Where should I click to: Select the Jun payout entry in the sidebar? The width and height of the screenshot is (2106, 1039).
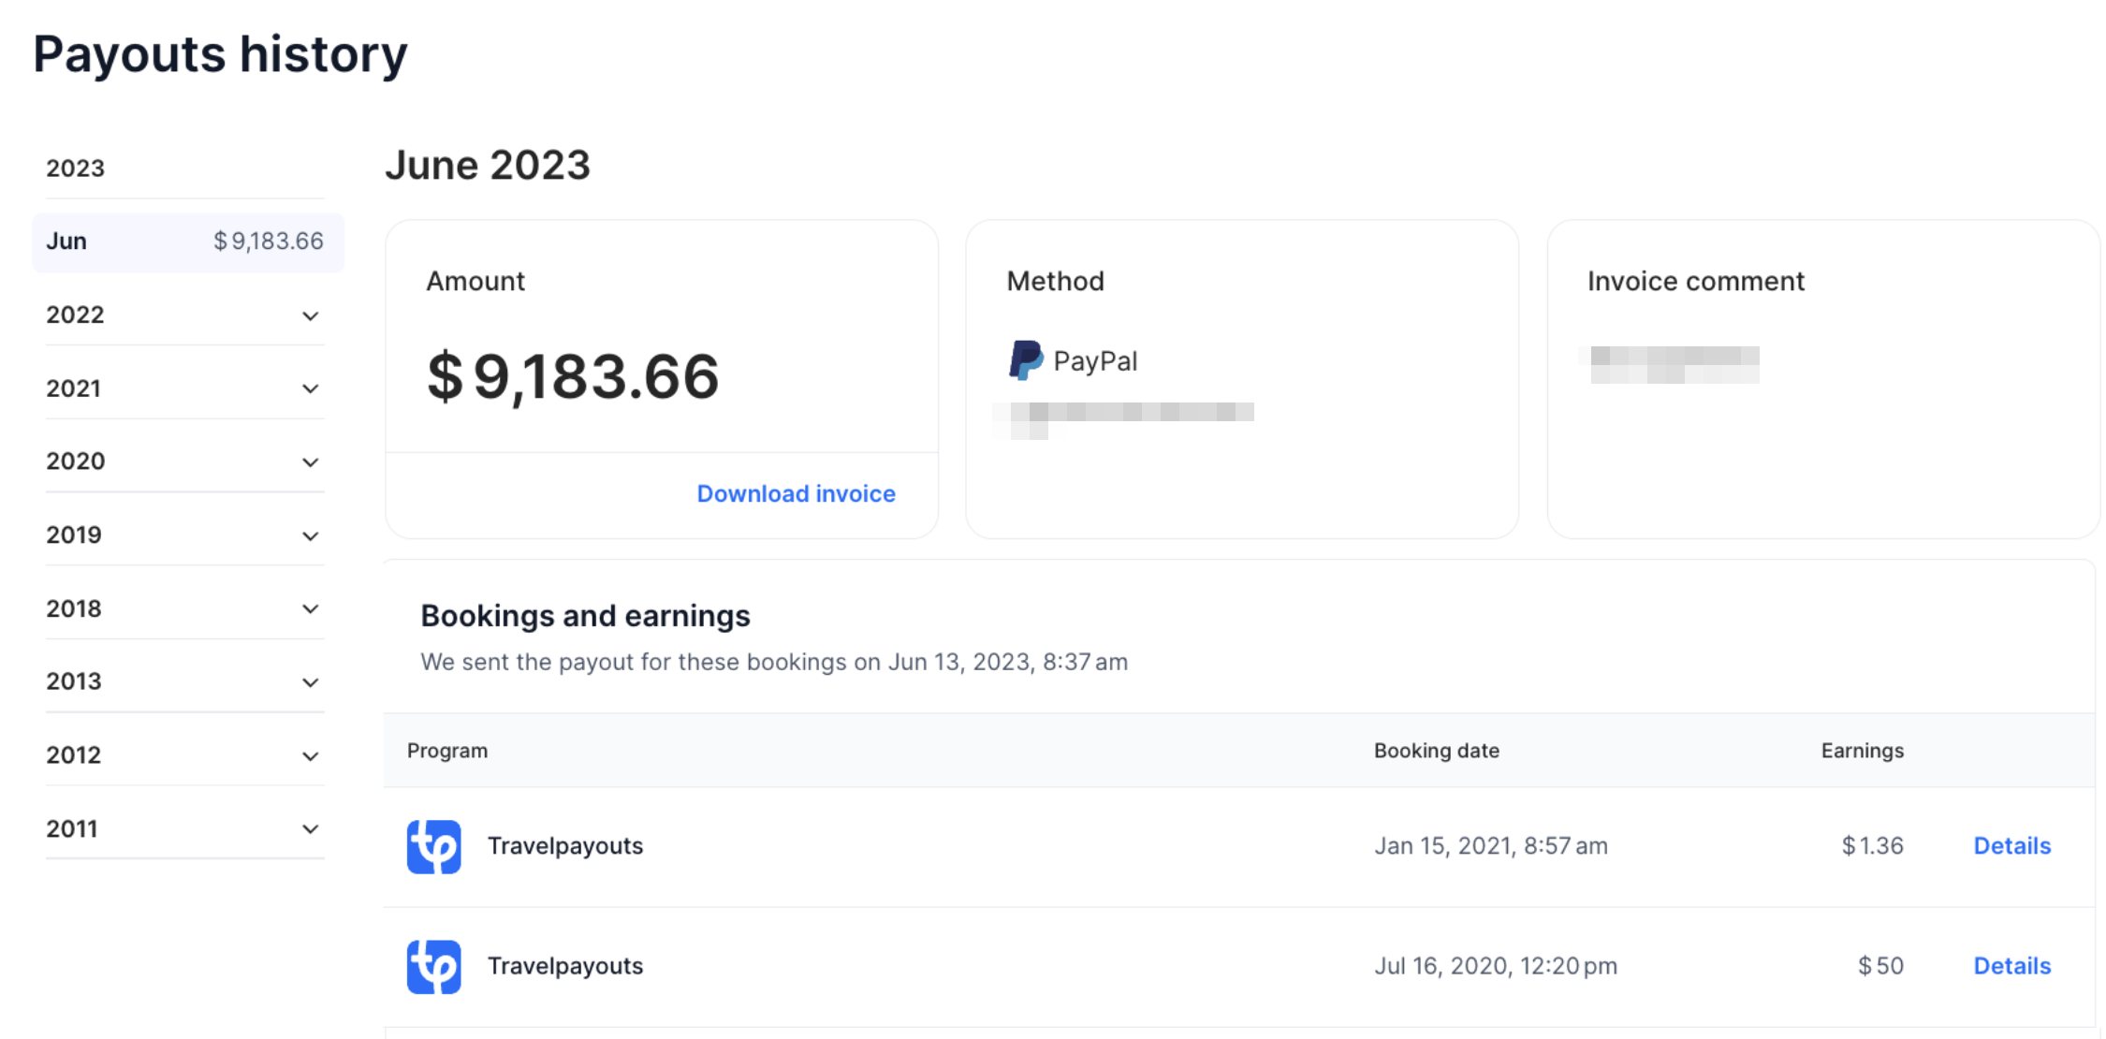(x=184, y=241)
